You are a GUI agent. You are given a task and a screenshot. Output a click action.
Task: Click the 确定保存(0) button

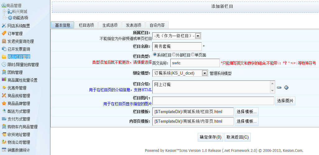(210, 137)
